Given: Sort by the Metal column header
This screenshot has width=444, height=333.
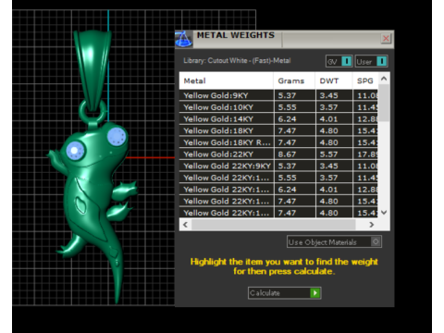Looking at the screenshot, I should coord(227,80).
